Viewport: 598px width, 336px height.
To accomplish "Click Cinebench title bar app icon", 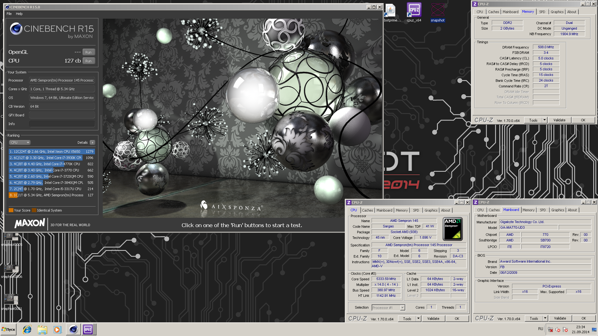I will coord(7,7).
